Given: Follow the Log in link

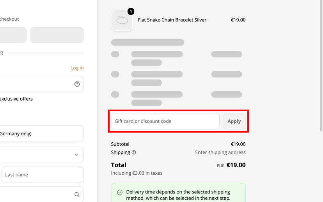Looking at the screenshot, I should coord(77,68).
